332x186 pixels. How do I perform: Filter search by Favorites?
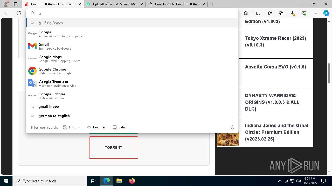pyautogui.click(x=96, y=127)
